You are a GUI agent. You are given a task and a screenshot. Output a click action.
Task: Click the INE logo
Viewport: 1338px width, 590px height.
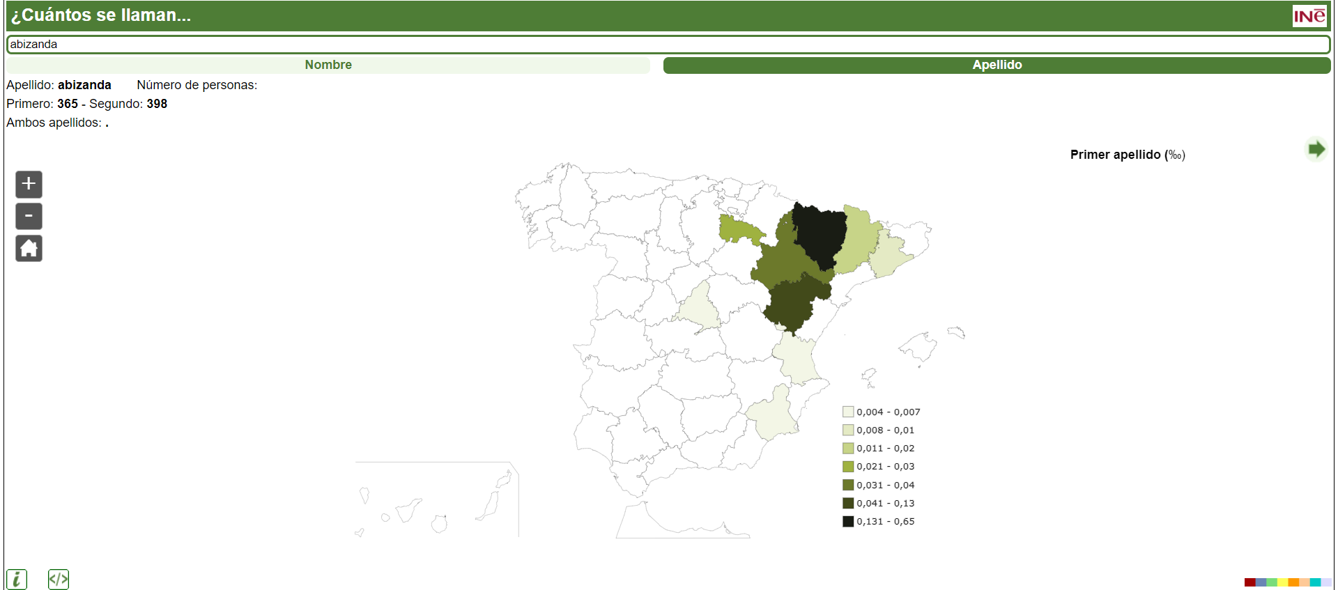coord(1309,16)
